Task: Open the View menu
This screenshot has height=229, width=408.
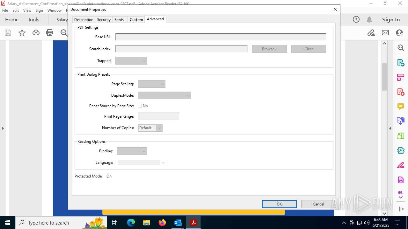Action: point(27,10)
